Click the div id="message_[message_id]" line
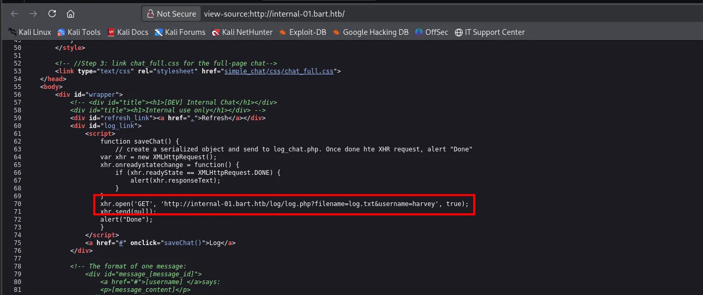This screenshot has height=295, width=703. pyautogui.click(x=143, y=274)
